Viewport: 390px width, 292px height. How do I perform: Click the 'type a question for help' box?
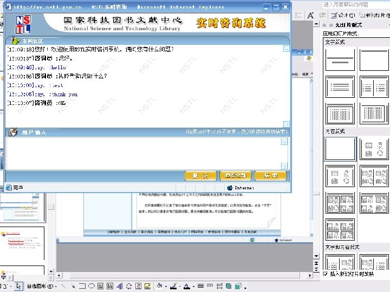(x=356, y=4)
